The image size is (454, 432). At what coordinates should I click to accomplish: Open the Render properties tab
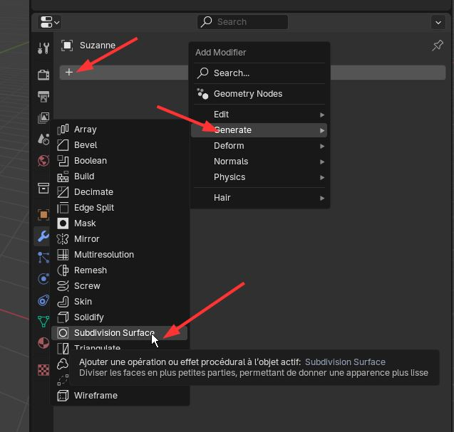[x=43, y=75]
